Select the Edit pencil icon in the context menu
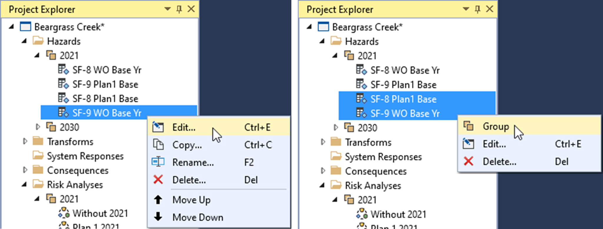The width and height of the screenshot is (603, 229). [x=159, y=127]
